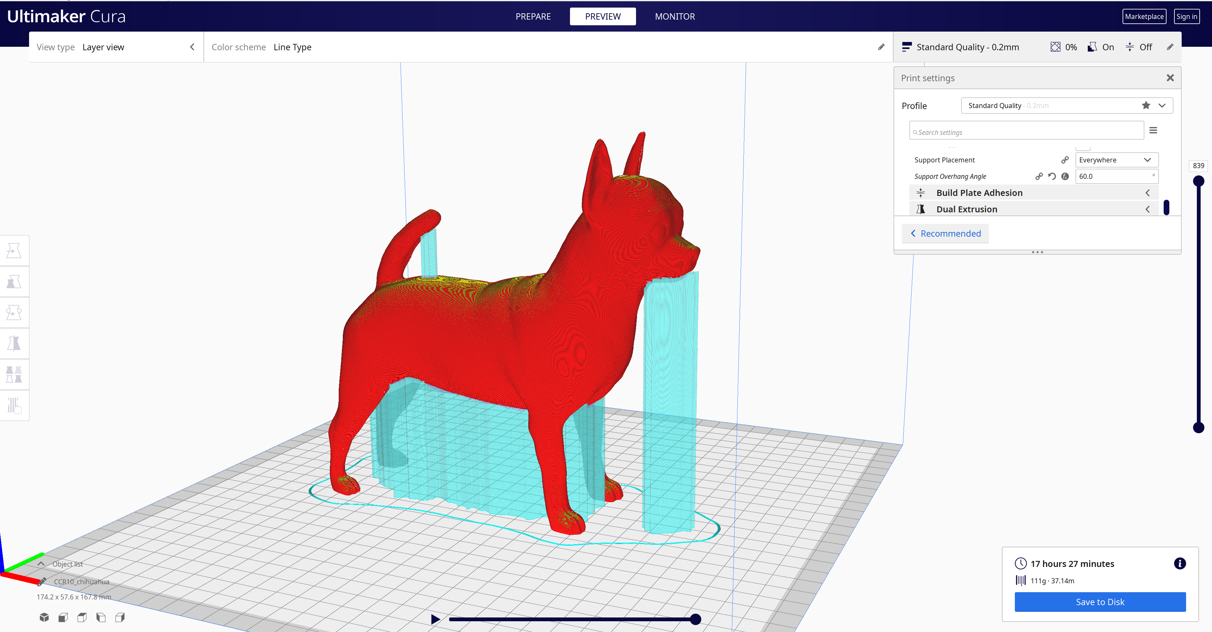
Task: Activate the Support Blocker tool
Action: tap(14, 405)
